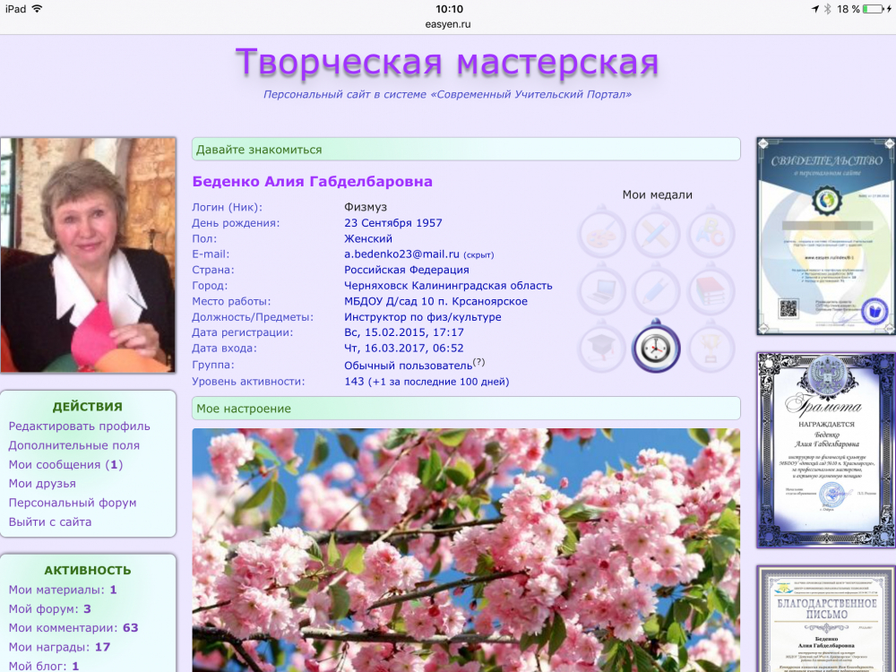
Task: Click Выйти с сайта link
Action: [49, 521]
